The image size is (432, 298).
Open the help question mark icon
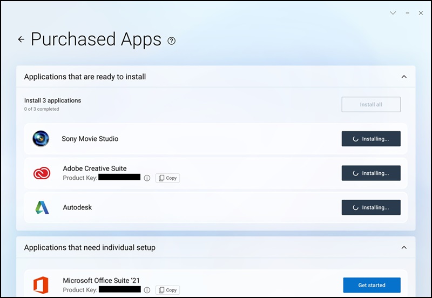(172, 40)
